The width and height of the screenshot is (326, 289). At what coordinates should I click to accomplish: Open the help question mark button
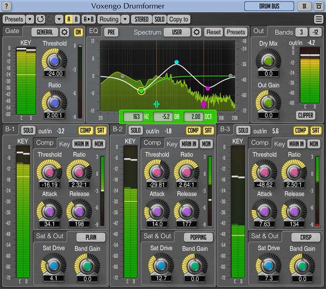6,6
